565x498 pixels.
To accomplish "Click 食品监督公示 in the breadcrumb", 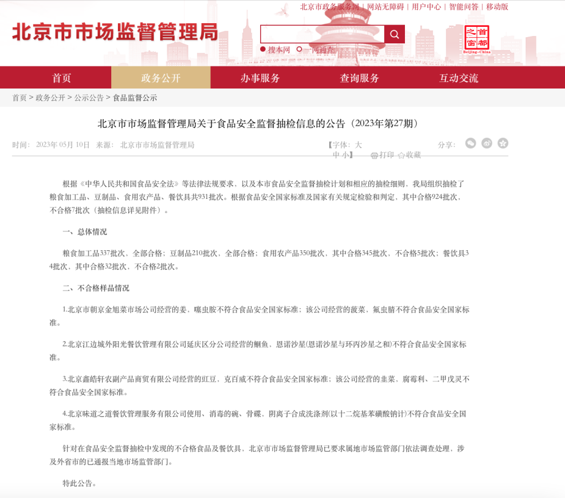I will point(135,98).
